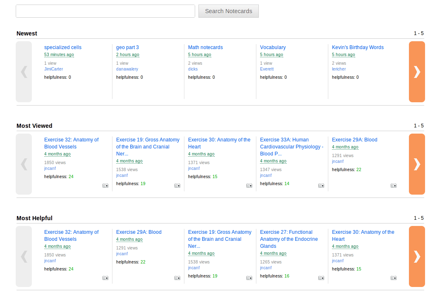Visit lericher user profile

(x=339, y=69)
